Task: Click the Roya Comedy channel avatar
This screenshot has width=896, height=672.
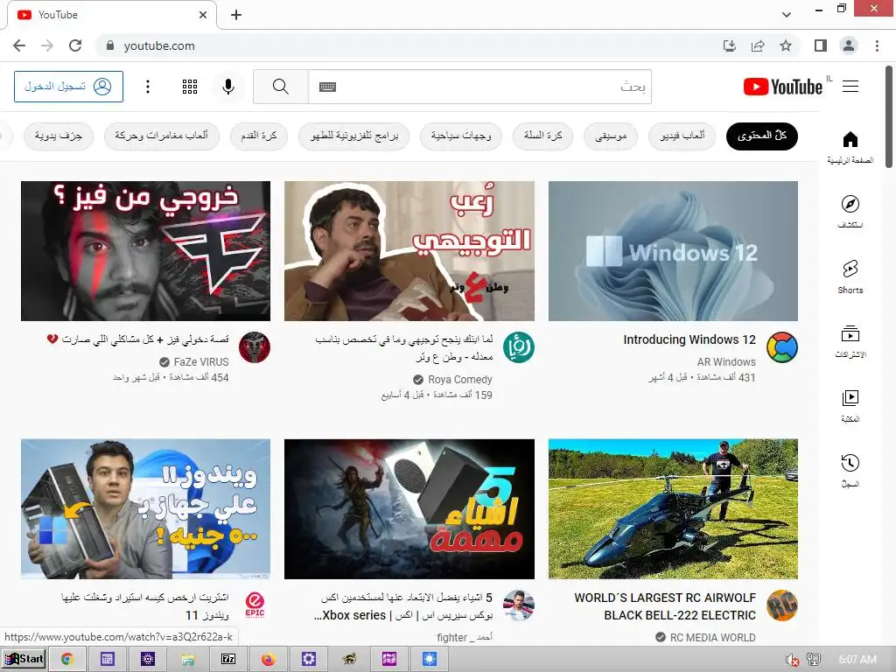Action: point(518,347)
